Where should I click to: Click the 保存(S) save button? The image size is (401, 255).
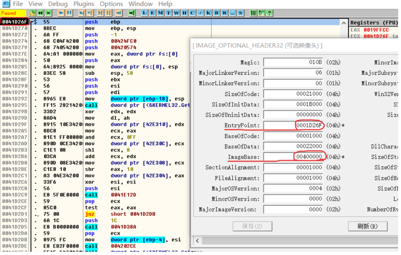pyautogui.click(x=252, y=226)
